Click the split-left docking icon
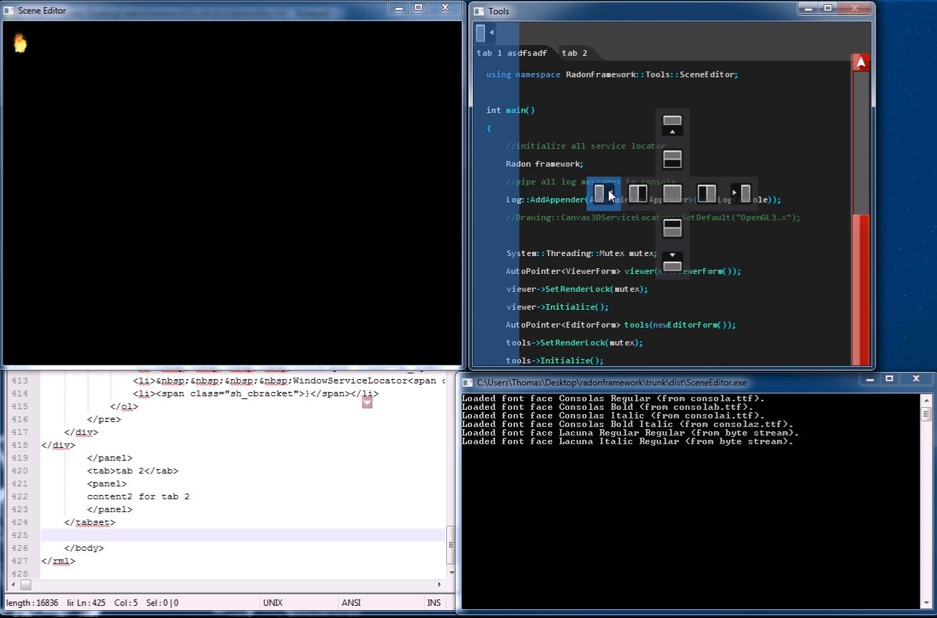 coord(638,193)
